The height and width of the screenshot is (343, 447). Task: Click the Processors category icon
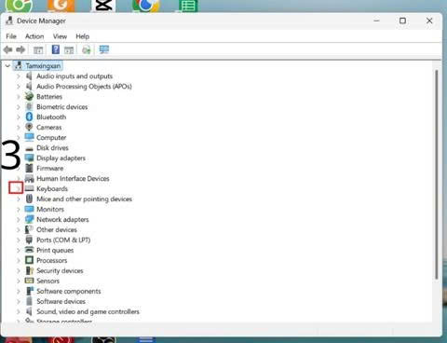click(29, 260)
